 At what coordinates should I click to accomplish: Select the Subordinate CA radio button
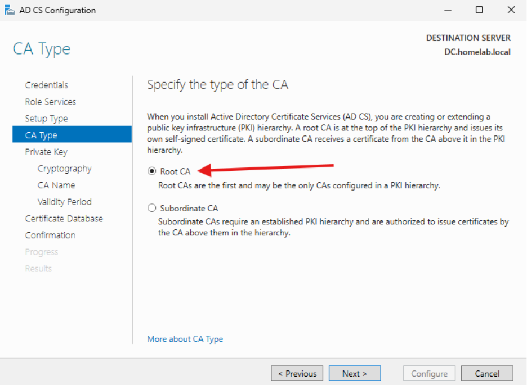coord(151,208)
